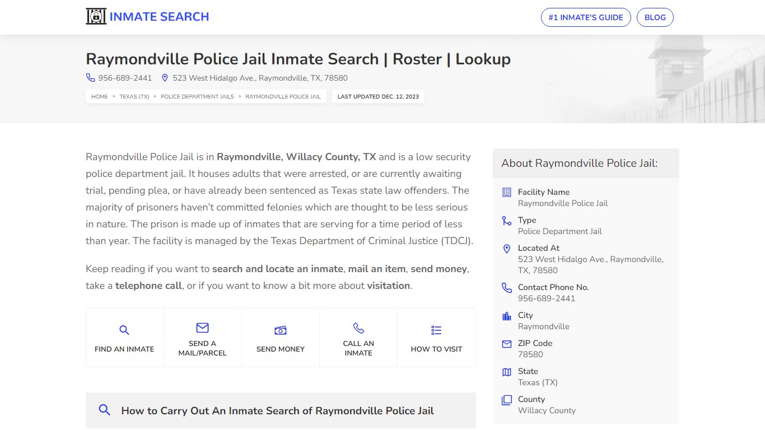
Task: Navigate to HOME breadcrumb
Action: click(x=99, y=96)
